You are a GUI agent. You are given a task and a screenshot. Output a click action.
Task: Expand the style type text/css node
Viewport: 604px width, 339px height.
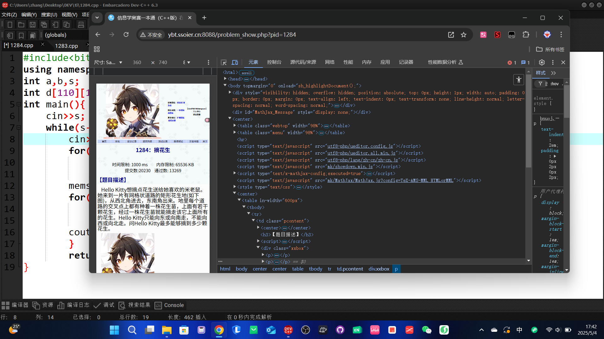pos(234,187)
